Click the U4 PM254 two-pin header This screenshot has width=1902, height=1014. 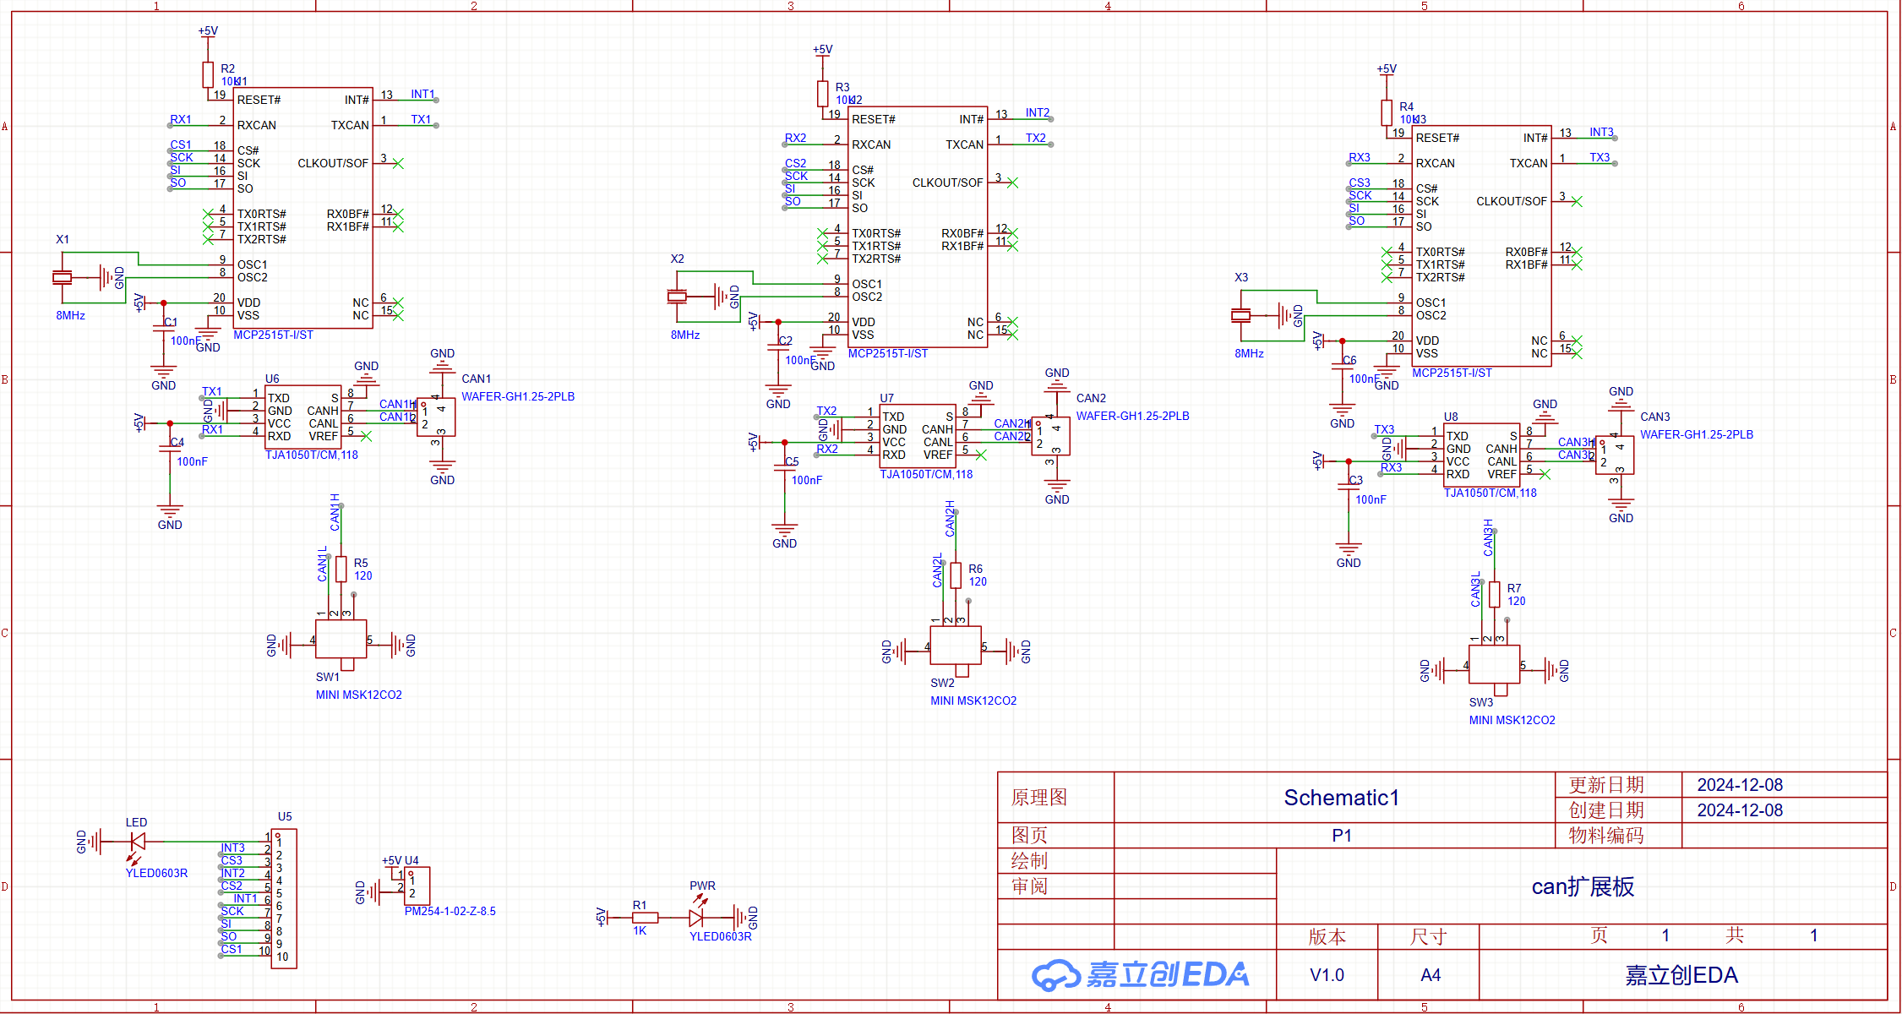coord(417,886)
